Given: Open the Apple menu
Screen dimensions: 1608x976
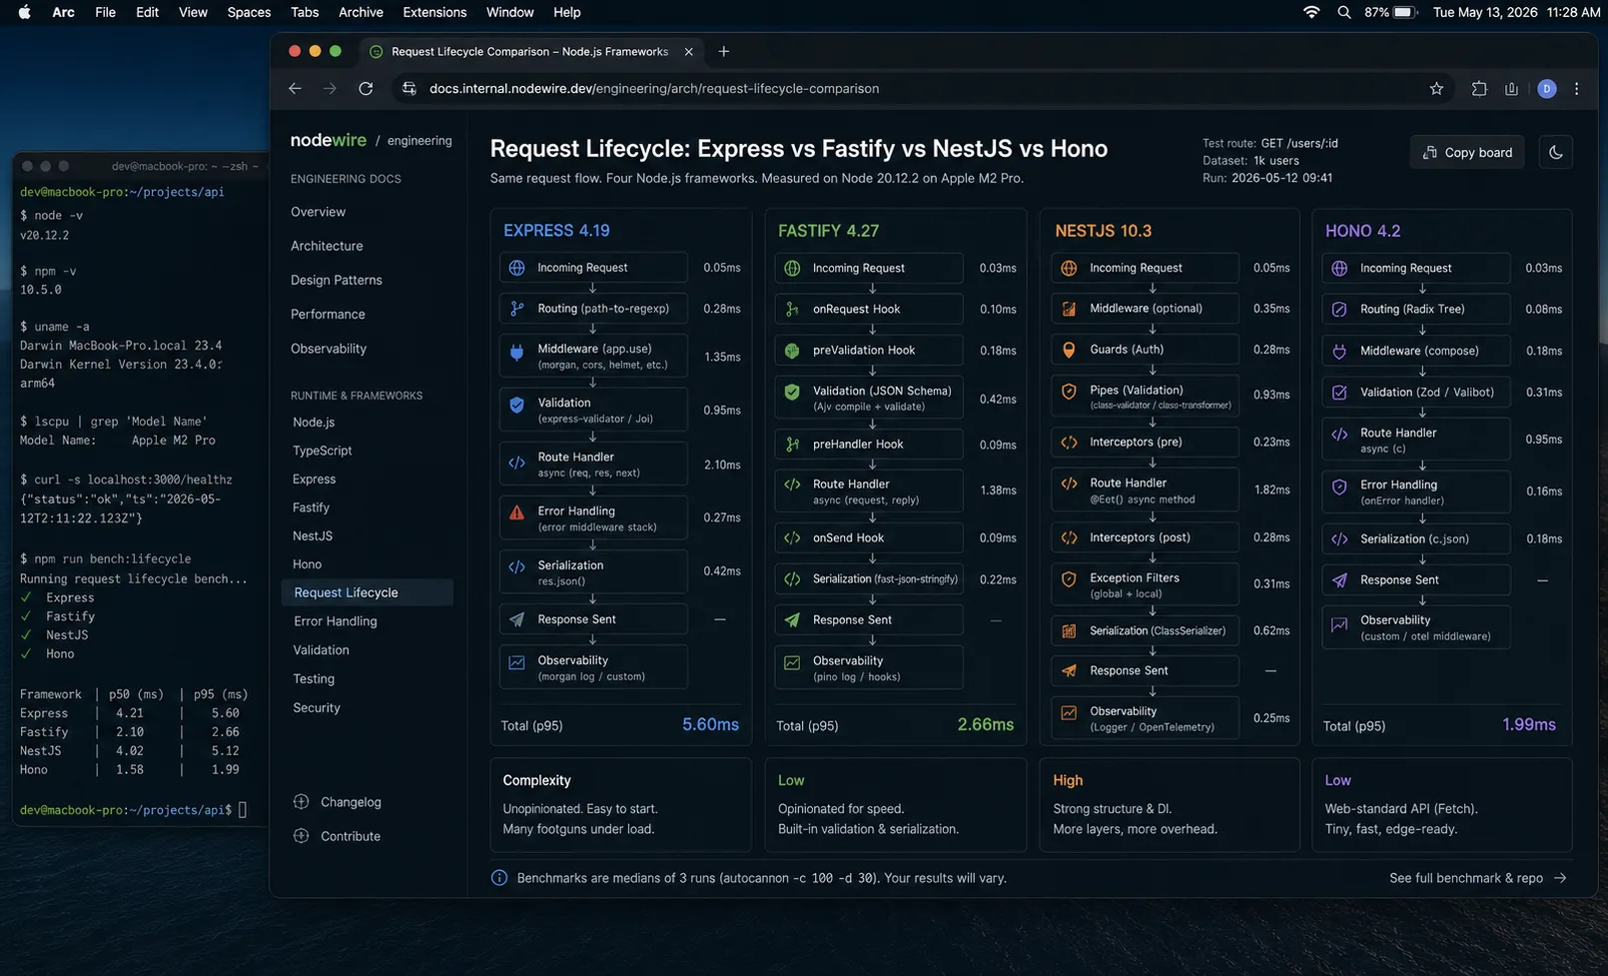Looking at the screenshot, I should [x=25, y=12].
